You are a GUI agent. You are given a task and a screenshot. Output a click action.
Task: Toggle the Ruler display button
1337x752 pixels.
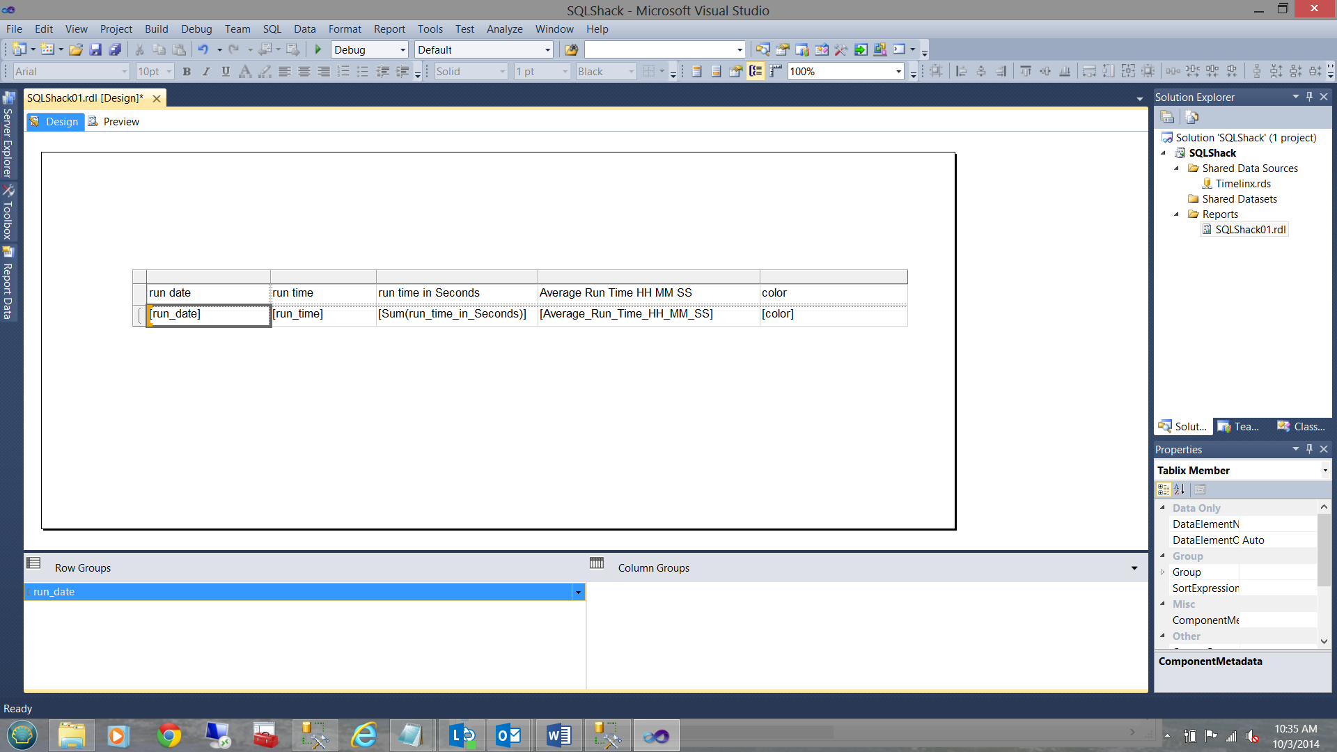775,71
